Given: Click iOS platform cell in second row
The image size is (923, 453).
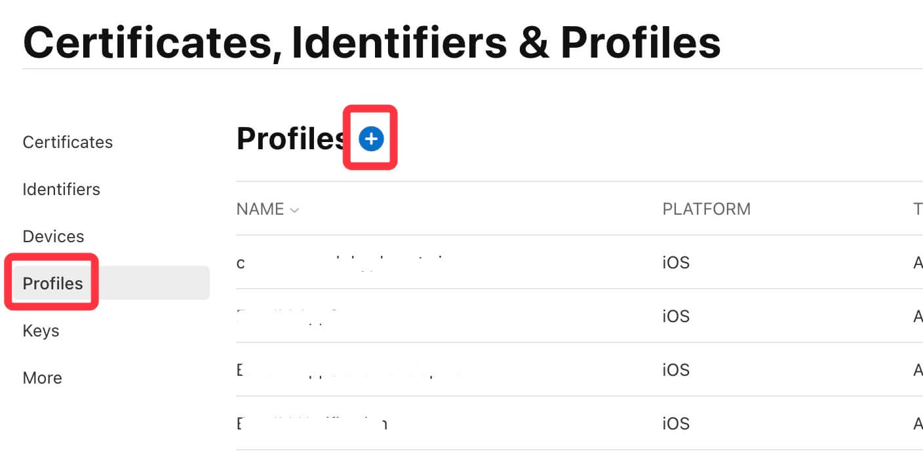Looking at the screenshot, I should [x=676, y=316].
